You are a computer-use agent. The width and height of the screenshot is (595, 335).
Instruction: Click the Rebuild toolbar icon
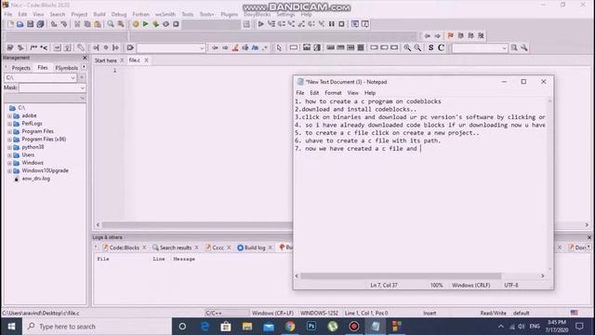(x=165, y=24)
